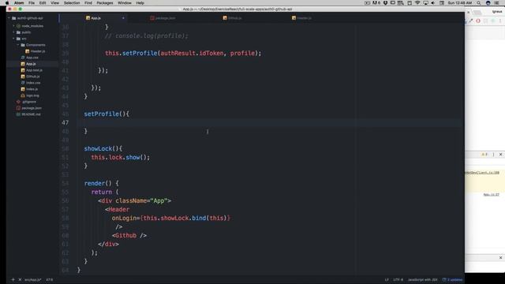Switch to the Header.js editor tab
The image size is (505, 284).
pyautogui.click(x=301, y=18)
